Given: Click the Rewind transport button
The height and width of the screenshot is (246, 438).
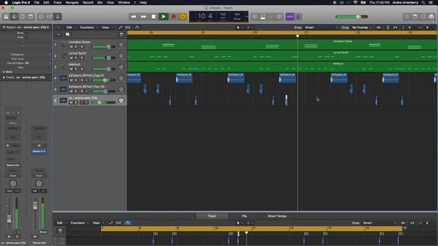Looking at the screenshot, I should (133, 16).
